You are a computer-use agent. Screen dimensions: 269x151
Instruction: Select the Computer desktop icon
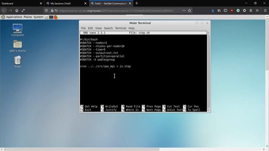[18, 30]
